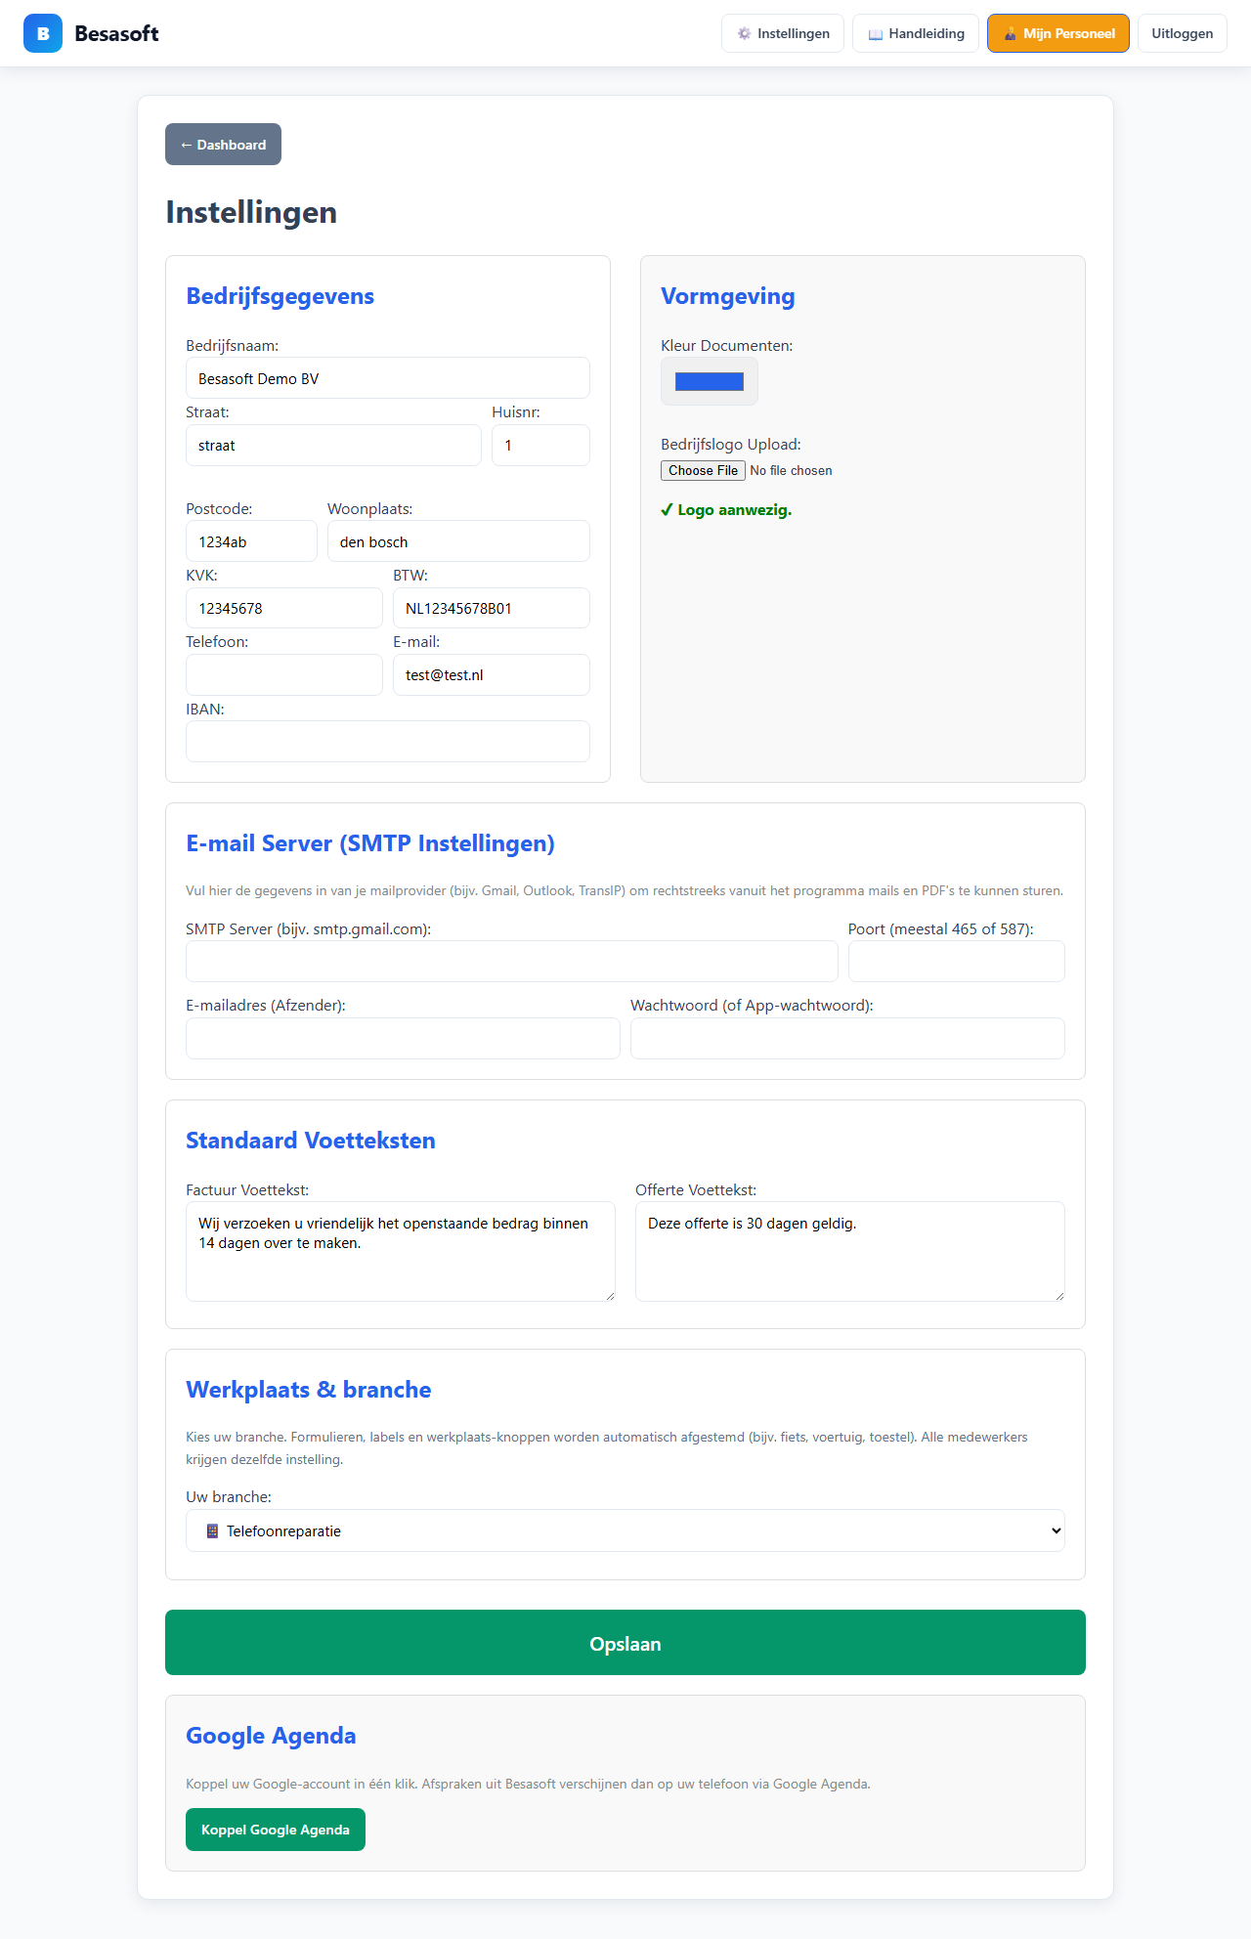Click the resize handle of Factuur Voettekst textarea

[x=610, y=1296]
